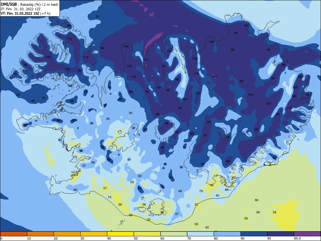Click the value '79' in the southeast lowlands
321x241 pixels.
point(201,191)
